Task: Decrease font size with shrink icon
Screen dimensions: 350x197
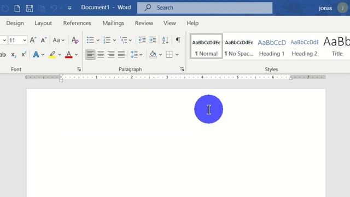Action: (x=43, y=40)
